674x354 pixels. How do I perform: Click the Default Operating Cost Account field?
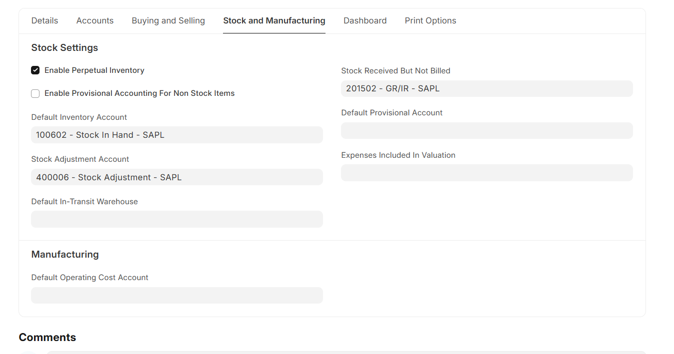click(x=177, y=295)
